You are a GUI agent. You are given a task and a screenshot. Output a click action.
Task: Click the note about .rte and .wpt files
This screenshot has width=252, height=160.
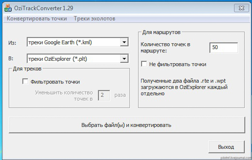184,87
